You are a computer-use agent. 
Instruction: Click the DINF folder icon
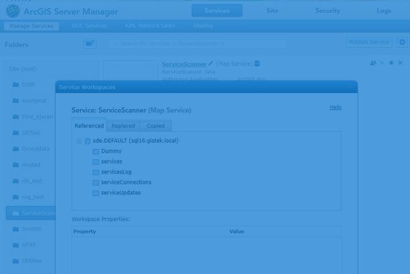(16, 85)
